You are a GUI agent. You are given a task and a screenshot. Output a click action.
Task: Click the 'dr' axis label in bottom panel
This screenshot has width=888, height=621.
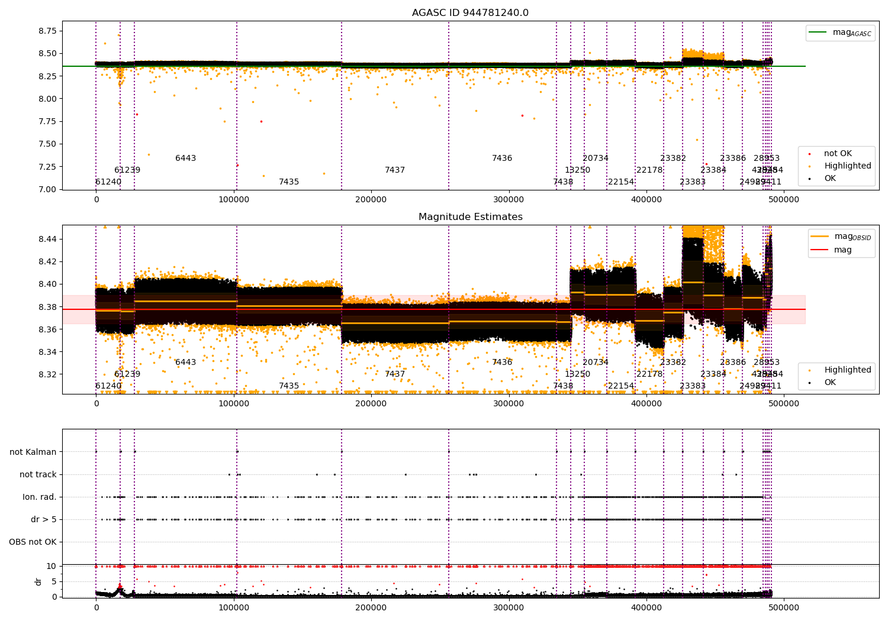click(38, 581)
